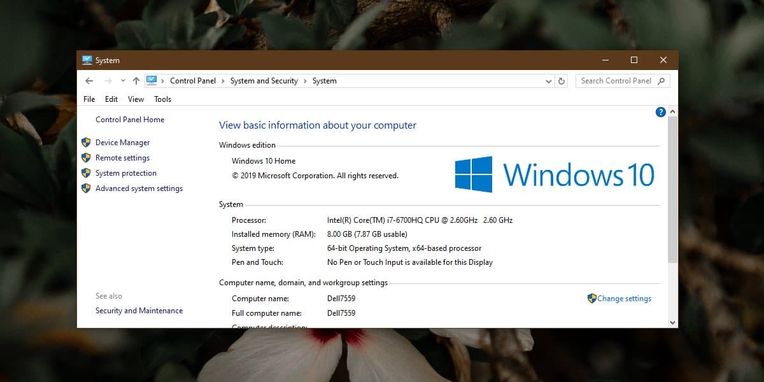Click 'View basic information about your computer' heading
764x382 pixels.
318,125
